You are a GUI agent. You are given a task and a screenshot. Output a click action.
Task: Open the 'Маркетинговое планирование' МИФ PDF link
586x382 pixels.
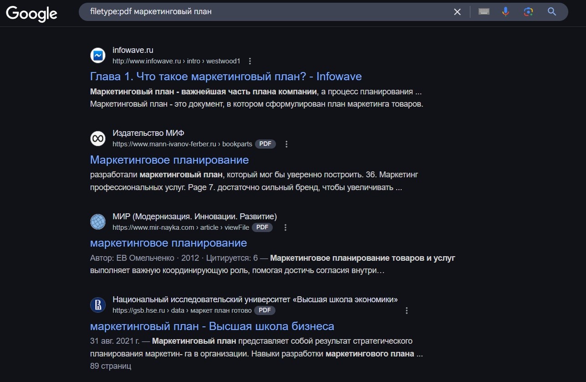coord(169,160)
